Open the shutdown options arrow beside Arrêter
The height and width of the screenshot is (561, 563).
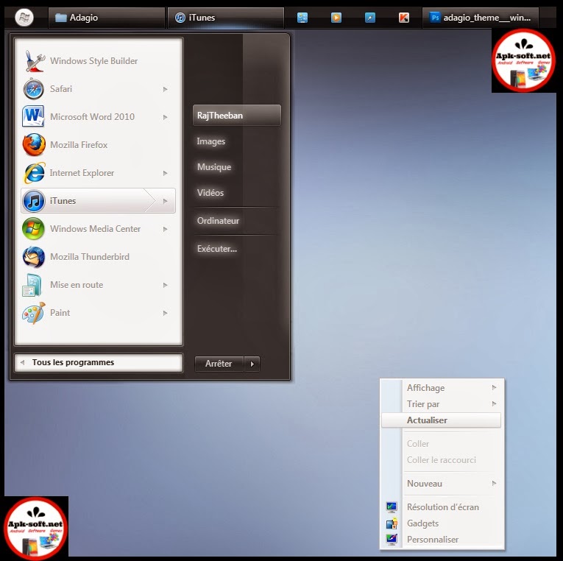tap(252, 364)
